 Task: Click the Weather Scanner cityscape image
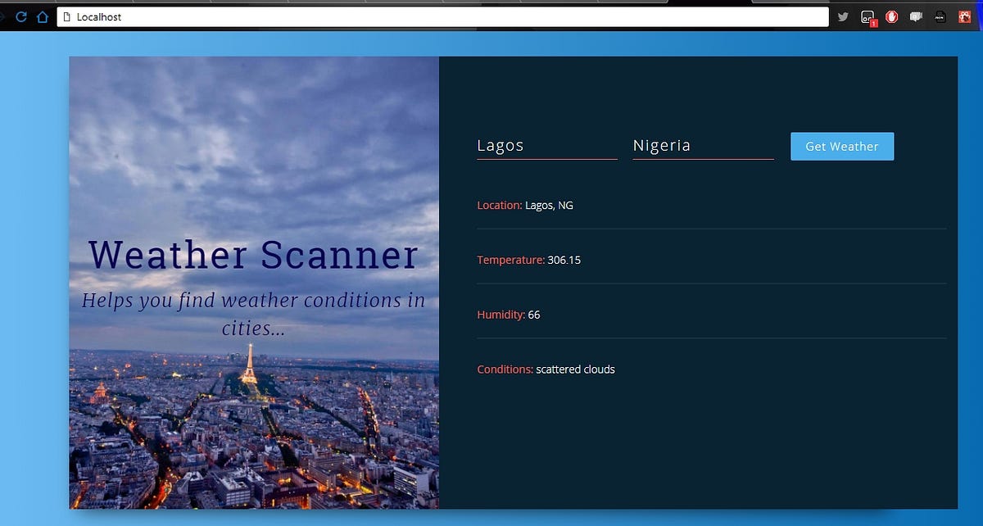point(254,283)
